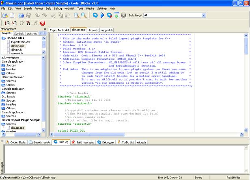Screen dimensions: 250x180
Task: Open the Code::Blocks log tab
Action: click(x=15, y=142)
